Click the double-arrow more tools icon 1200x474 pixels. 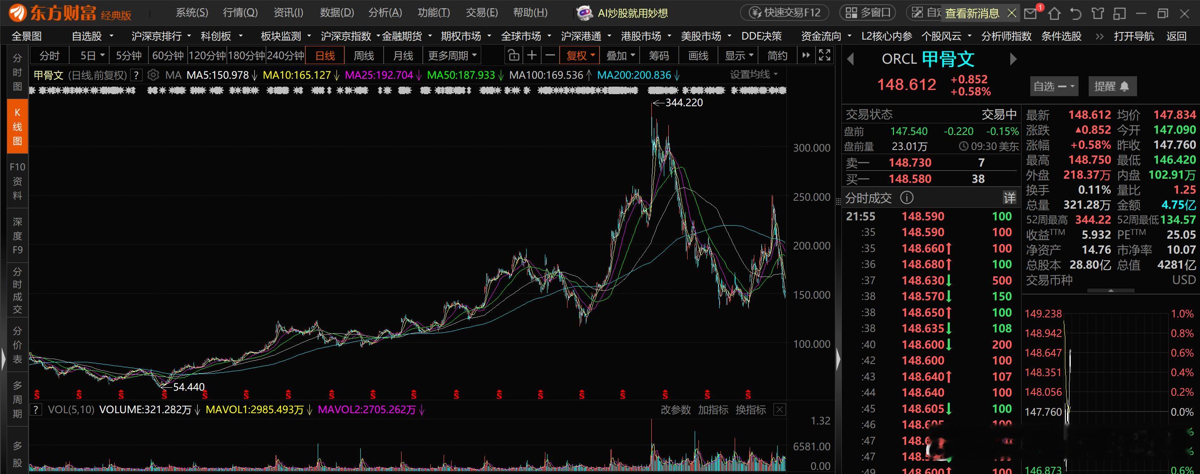[806, 55]
